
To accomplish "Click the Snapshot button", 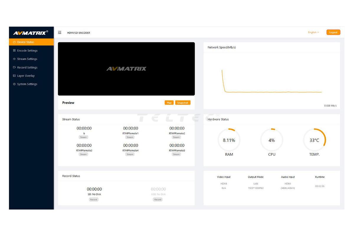I will tap(183, 103).
